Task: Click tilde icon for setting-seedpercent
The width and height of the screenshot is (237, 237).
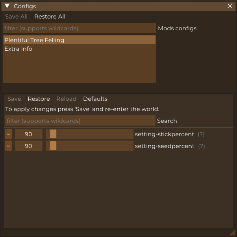Action: point(9,146)
